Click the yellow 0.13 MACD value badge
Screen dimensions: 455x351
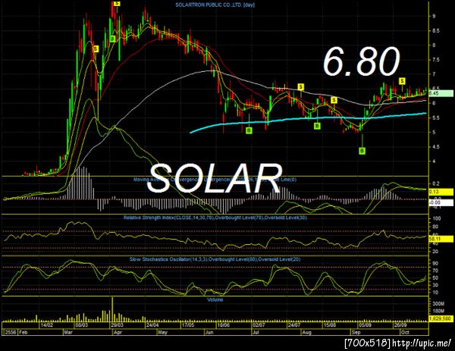tap(441, 192)
